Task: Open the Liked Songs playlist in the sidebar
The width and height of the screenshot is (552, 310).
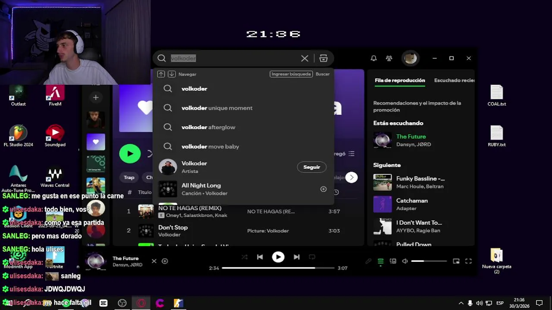Action: [x=96, y=142]
